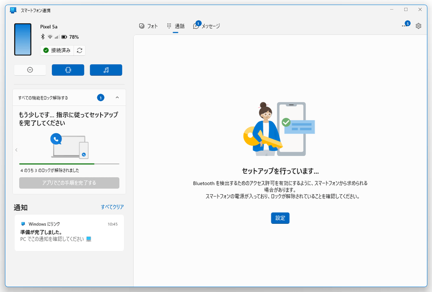The image size is (432, 292).
Task: Click the Wi-Fi status icon
Action: coord(50,37)
